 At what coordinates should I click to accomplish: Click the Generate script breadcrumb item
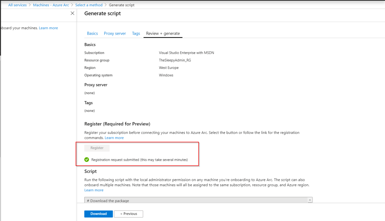[x=121, y=5]
